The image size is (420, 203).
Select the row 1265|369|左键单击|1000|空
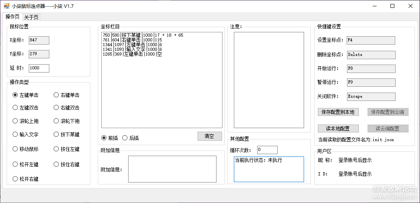[x=162, y=54]
